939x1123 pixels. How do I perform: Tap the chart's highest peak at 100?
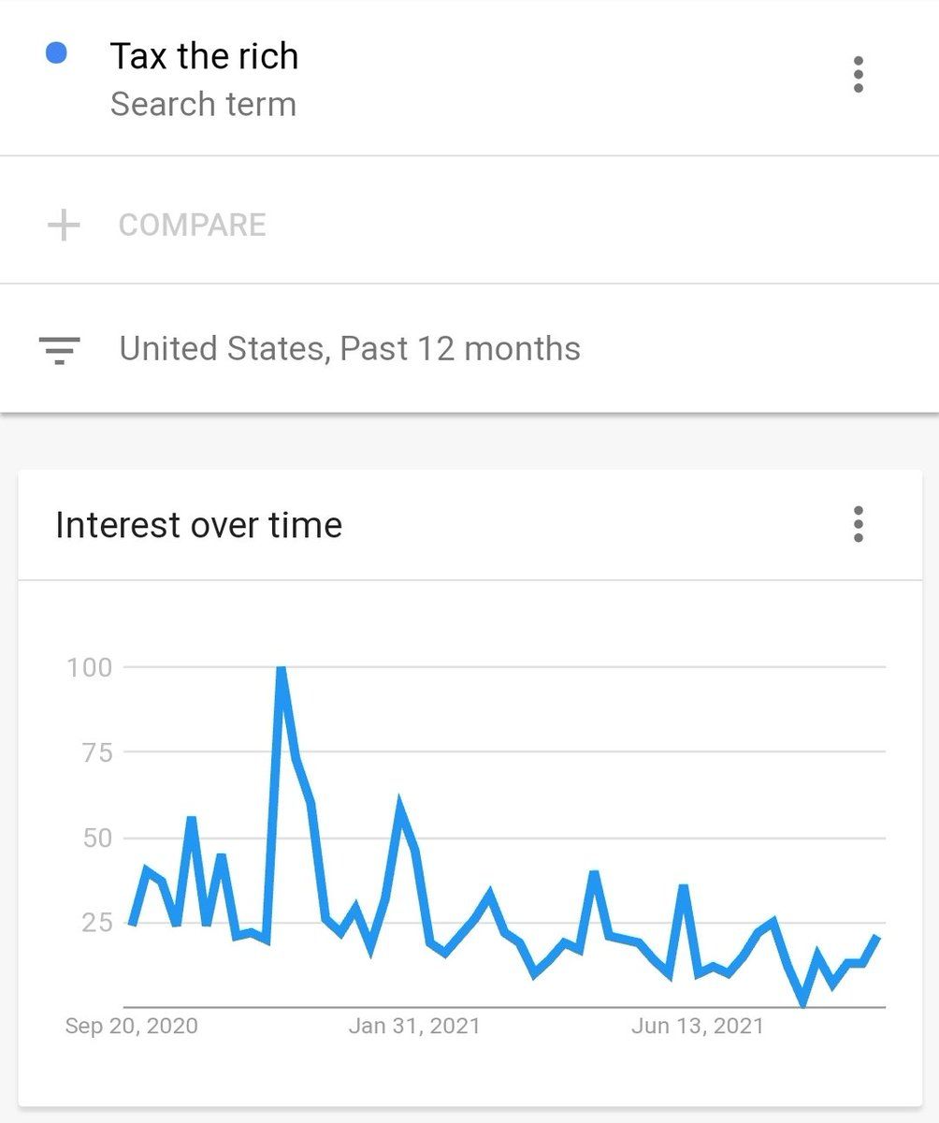click(x=281, y=669)
